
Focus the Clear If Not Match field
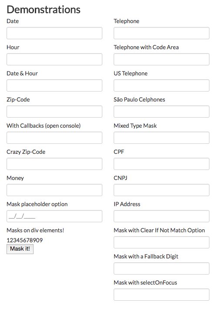[162, 242]
